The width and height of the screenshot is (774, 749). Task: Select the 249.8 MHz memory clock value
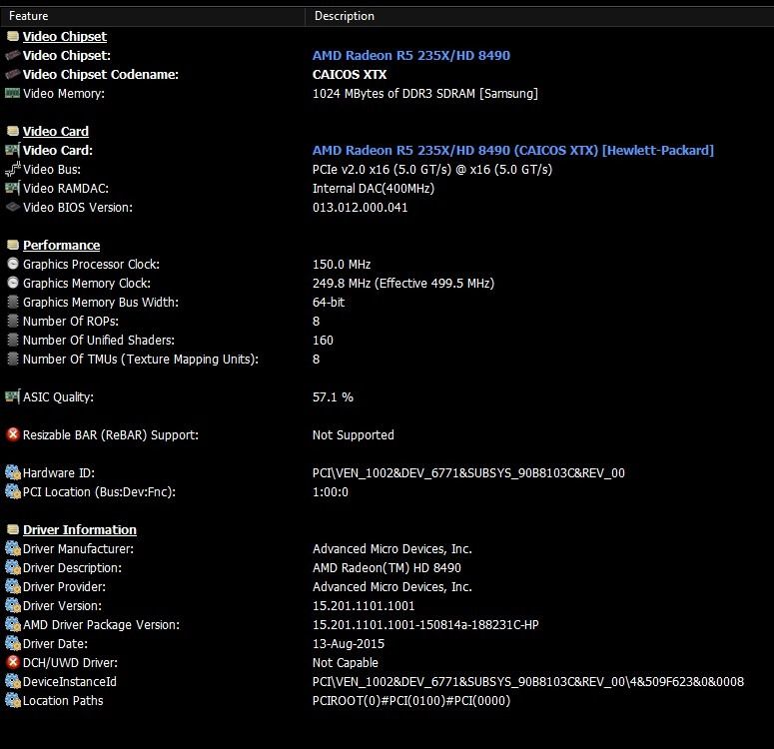(403, 283)
